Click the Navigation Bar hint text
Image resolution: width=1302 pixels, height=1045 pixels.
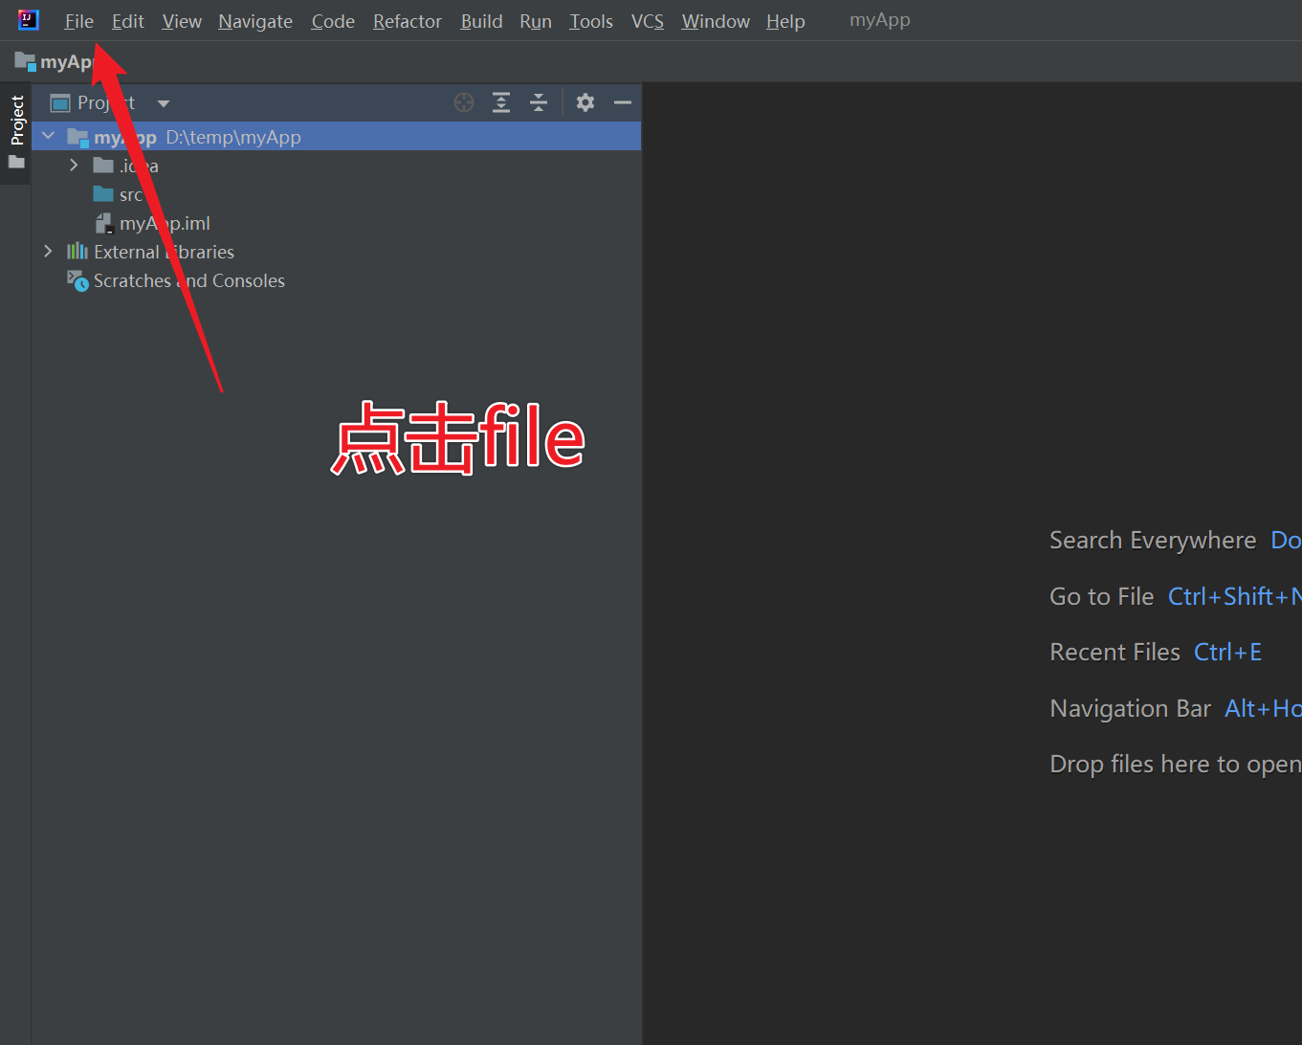[x=1131, y=709]
